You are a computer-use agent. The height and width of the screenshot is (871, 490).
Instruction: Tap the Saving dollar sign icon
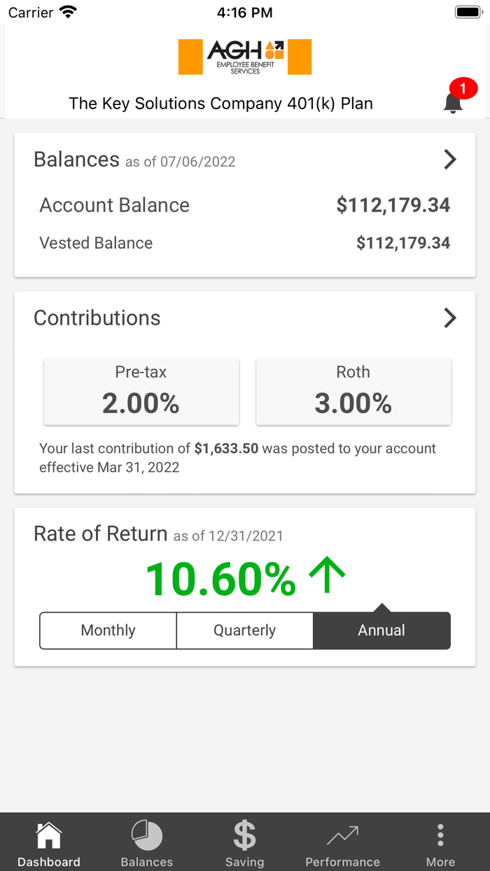click(244, 835)
